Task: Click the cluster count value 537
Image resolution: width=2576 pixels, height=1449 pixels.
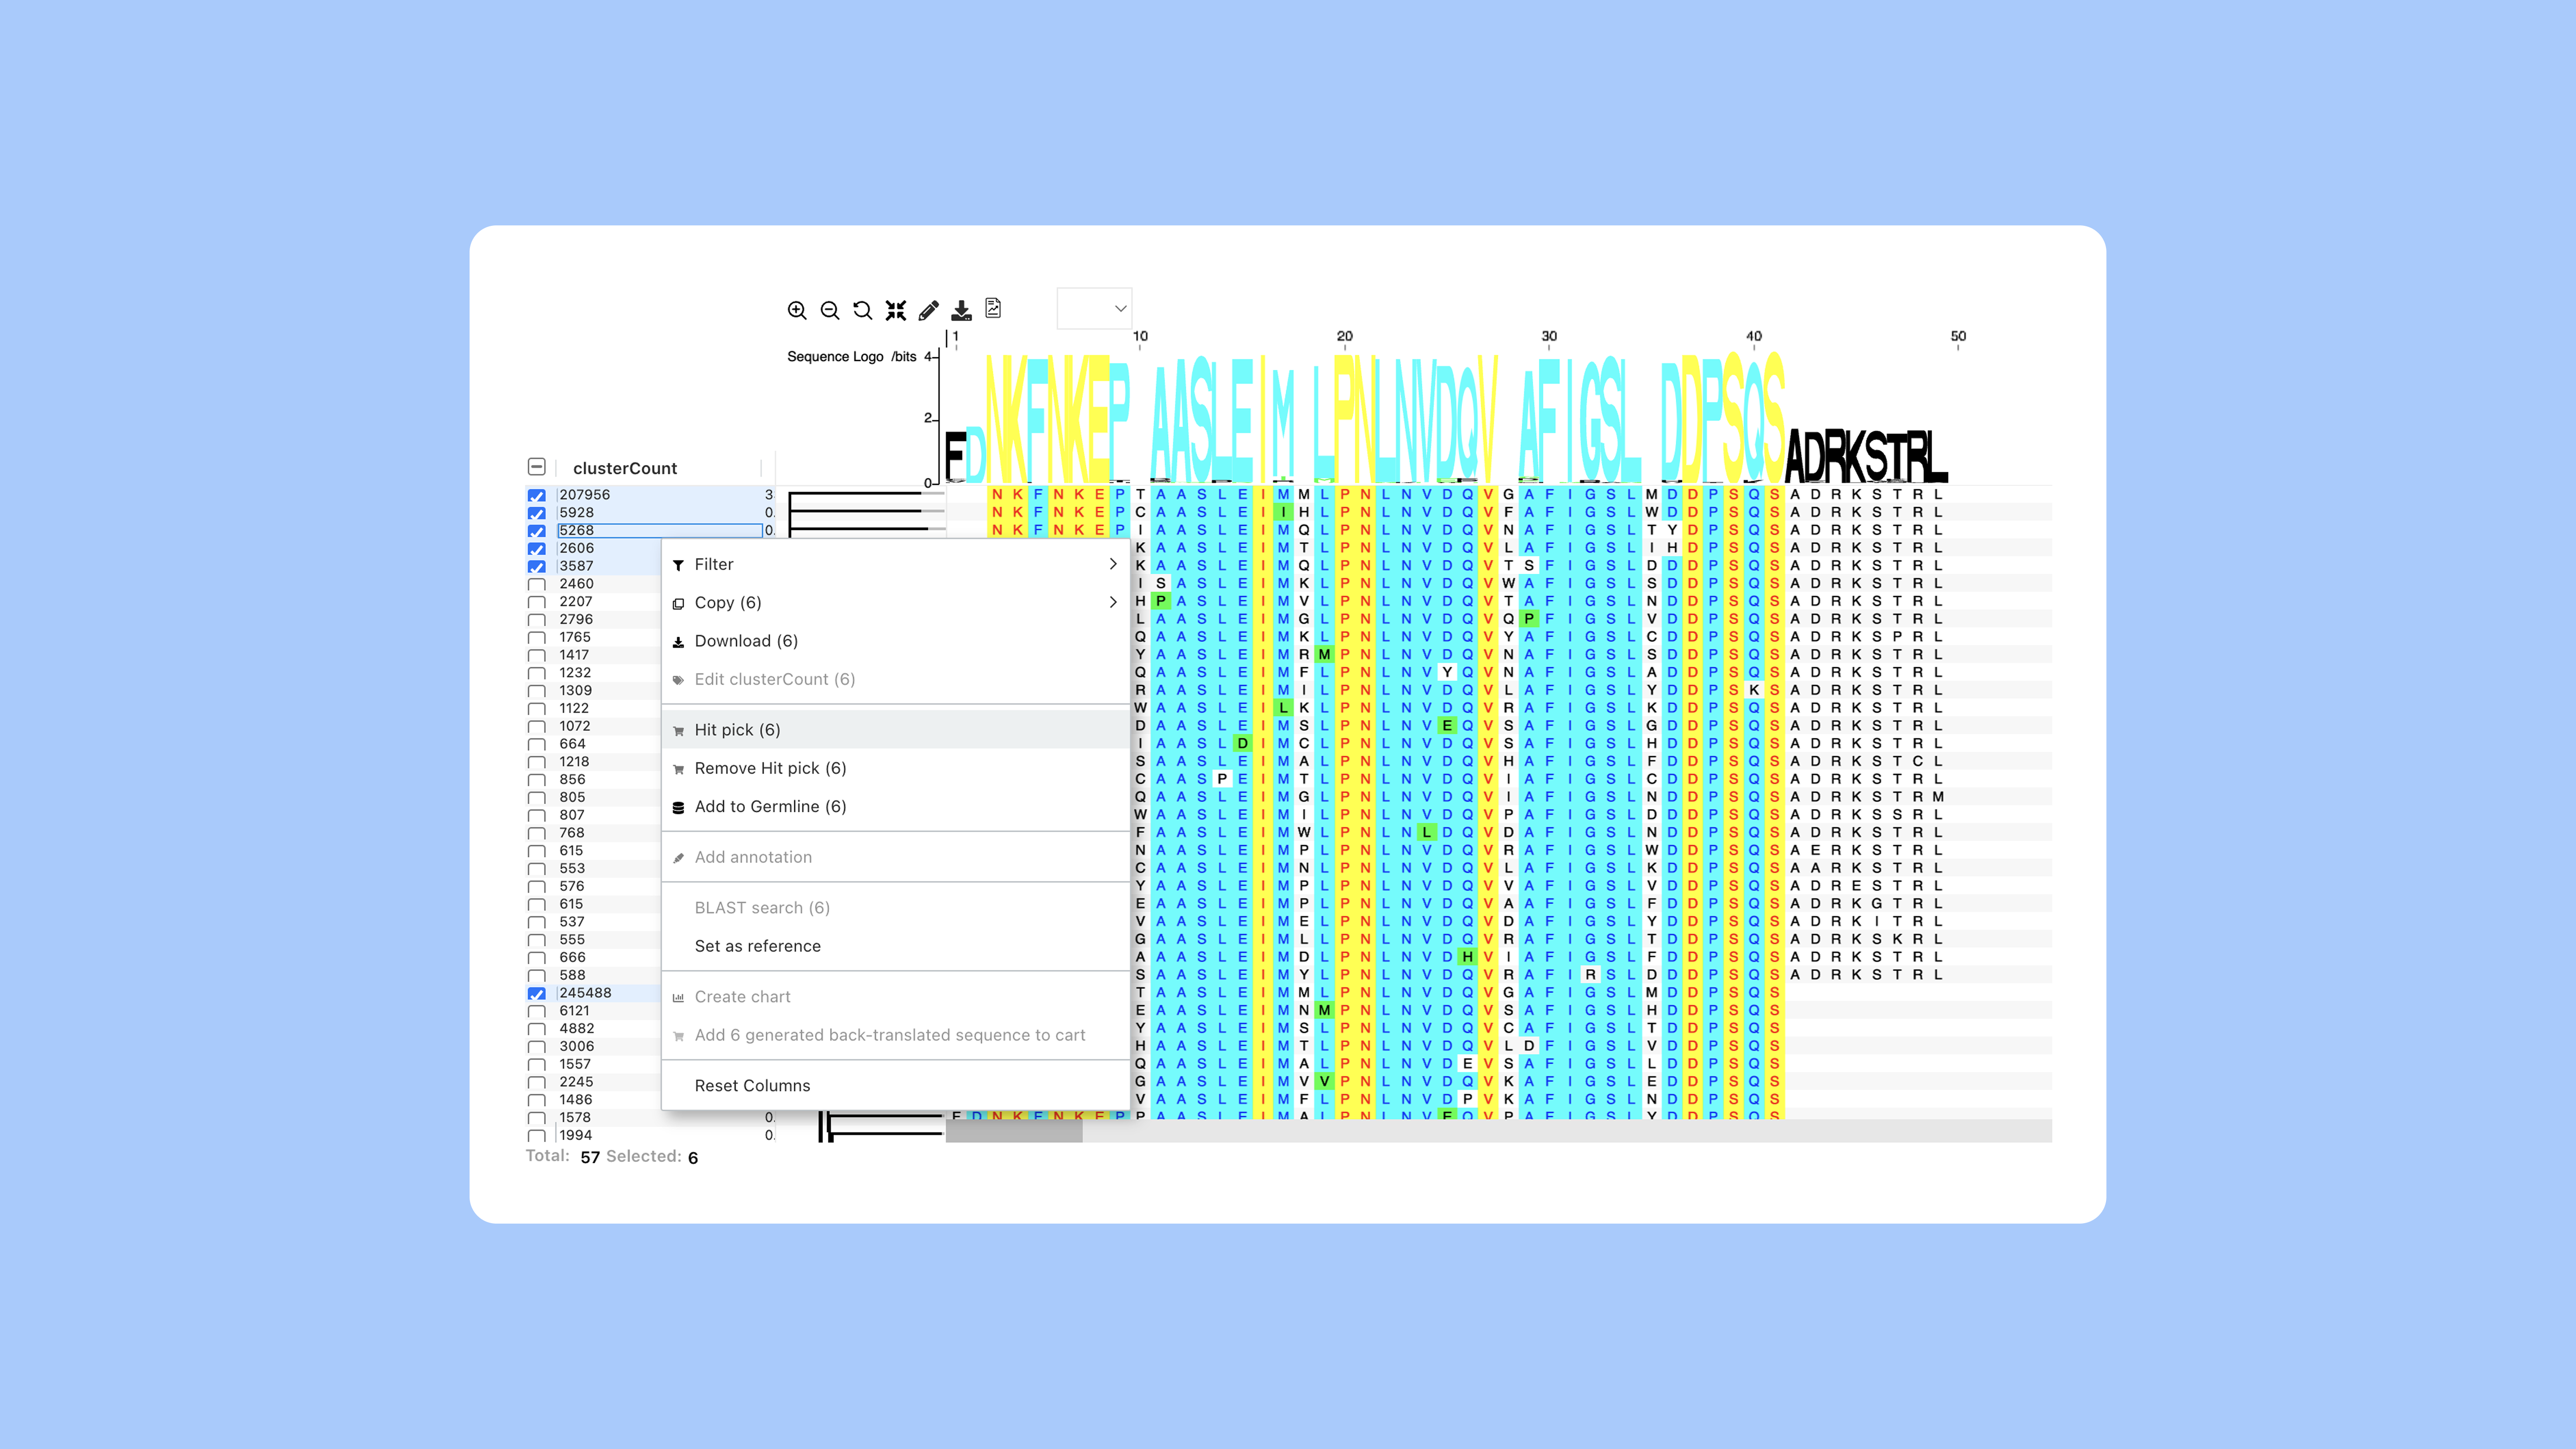Action: pos(573,922)
